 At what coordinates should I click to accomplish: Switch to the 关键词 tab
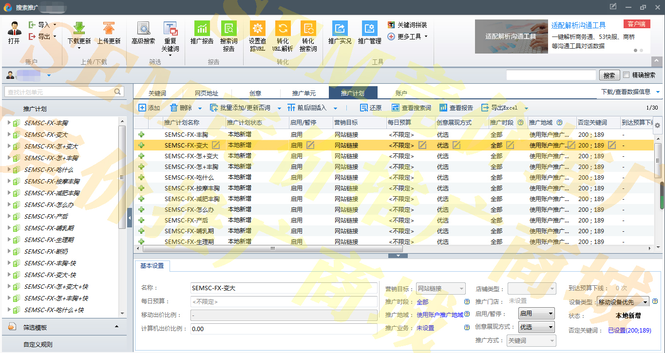click(157, 93)
